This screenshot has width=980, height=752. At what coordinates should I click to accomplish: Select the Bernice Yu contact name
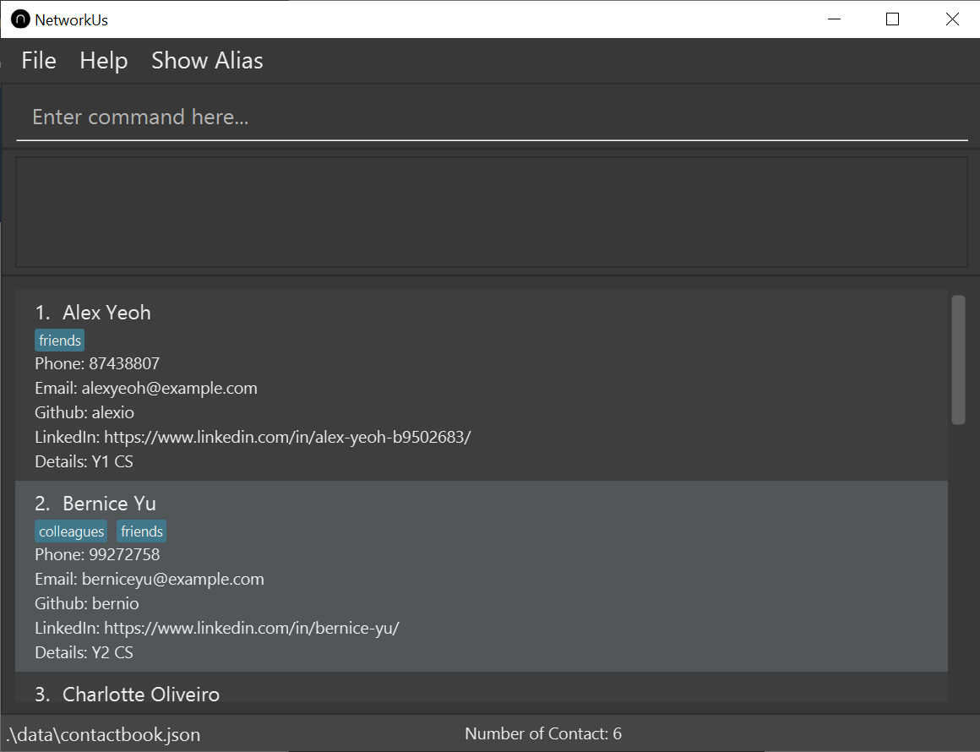[109, 504]
